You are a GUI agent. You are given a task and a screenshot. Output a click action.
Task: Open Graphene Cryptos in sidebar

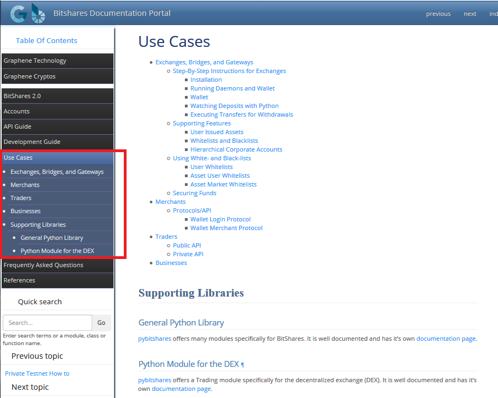pyautogui.click(x=57, y=76)
